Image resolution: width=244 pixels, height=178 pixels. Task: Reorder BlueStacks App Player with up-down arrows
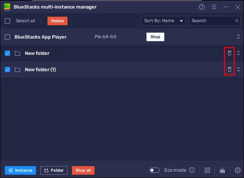(x=238, y=37)
